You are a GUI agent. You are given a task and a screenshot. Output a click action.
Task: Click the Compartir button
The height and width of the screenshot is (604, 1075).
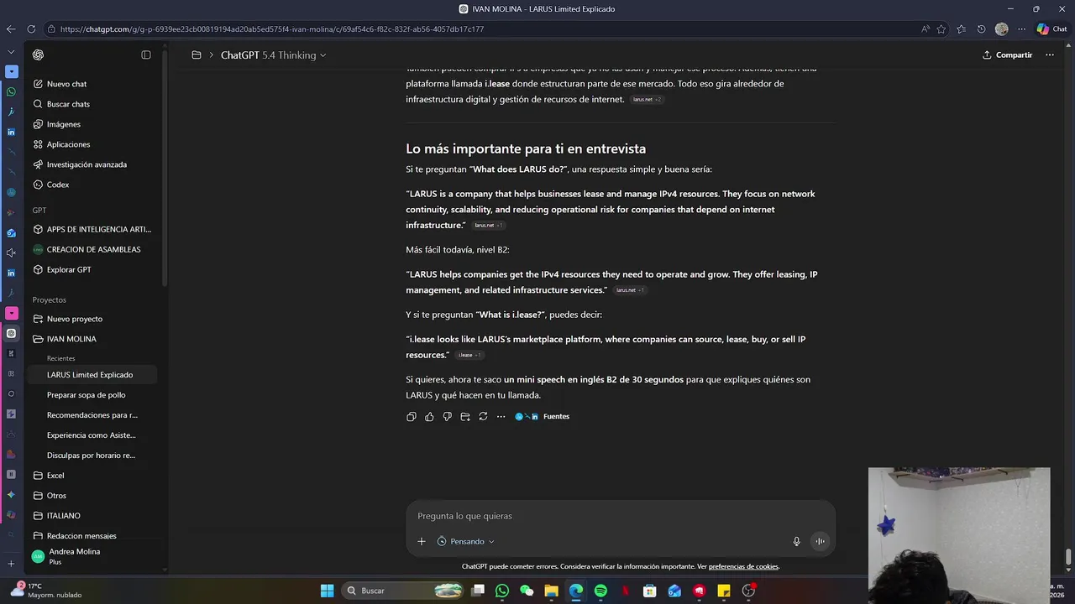click(x=1007, y=55)
